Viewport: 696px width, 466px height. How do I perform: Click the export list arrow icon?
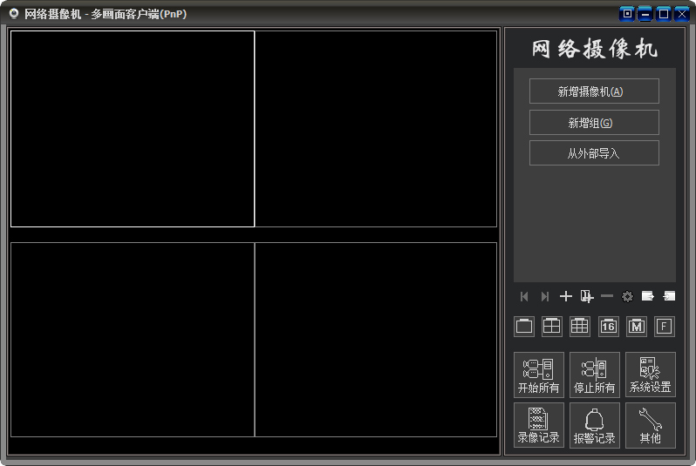click(x=648, y=296)
